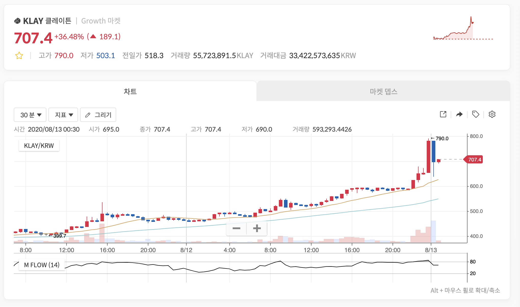Click pencil icon in 그리기 button
520x307 pixels.
tap(88, 115)
